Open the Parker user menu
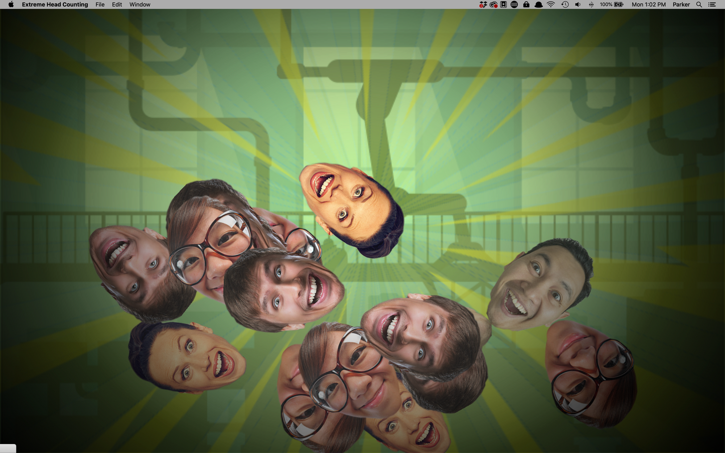Image resolution: width=725 pixels, height=453 pixels. click(x=681, y=5)
